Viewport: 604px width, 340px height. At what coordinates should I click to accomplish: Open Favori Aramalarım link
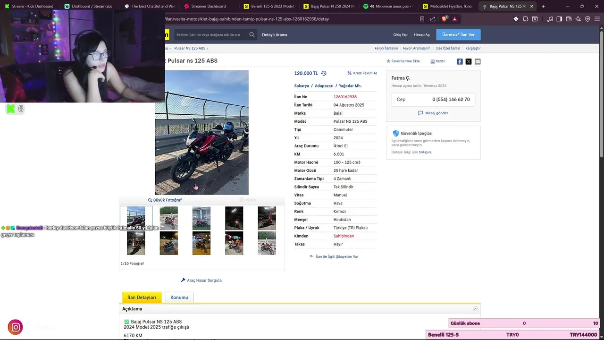coord(417,48)
